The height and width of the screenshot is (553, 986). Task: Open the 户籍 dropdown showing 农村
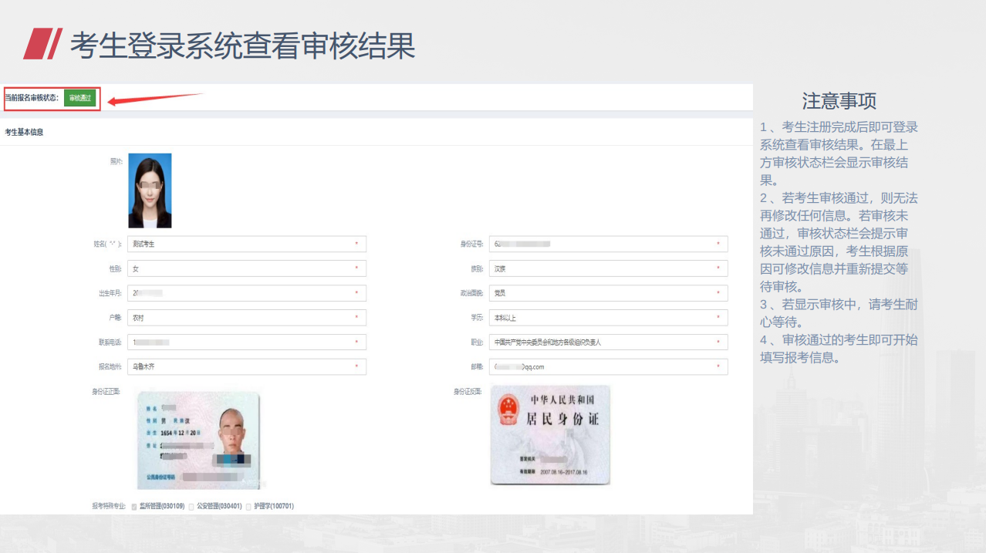[246, 318]
